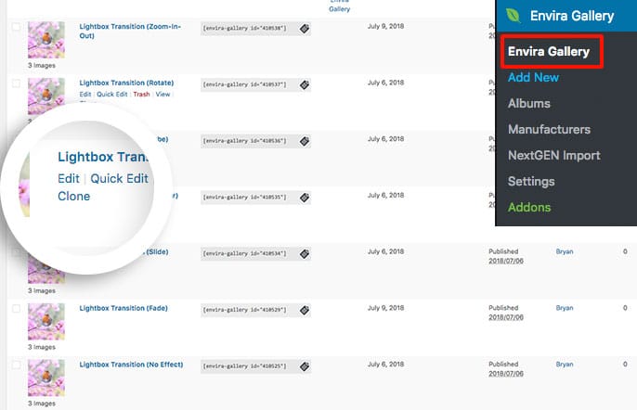Click count 0 in Fade row
The width and height of the screenshot is (637, 410).
625,308
